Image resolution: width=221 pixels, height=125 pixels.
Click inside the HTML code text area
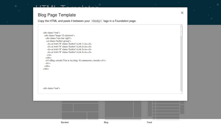tap(109, 59)
